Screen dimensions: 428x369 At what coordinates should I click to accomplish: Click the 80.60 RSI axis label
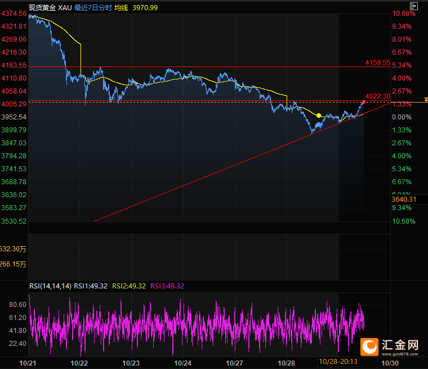tap(18, 305)
